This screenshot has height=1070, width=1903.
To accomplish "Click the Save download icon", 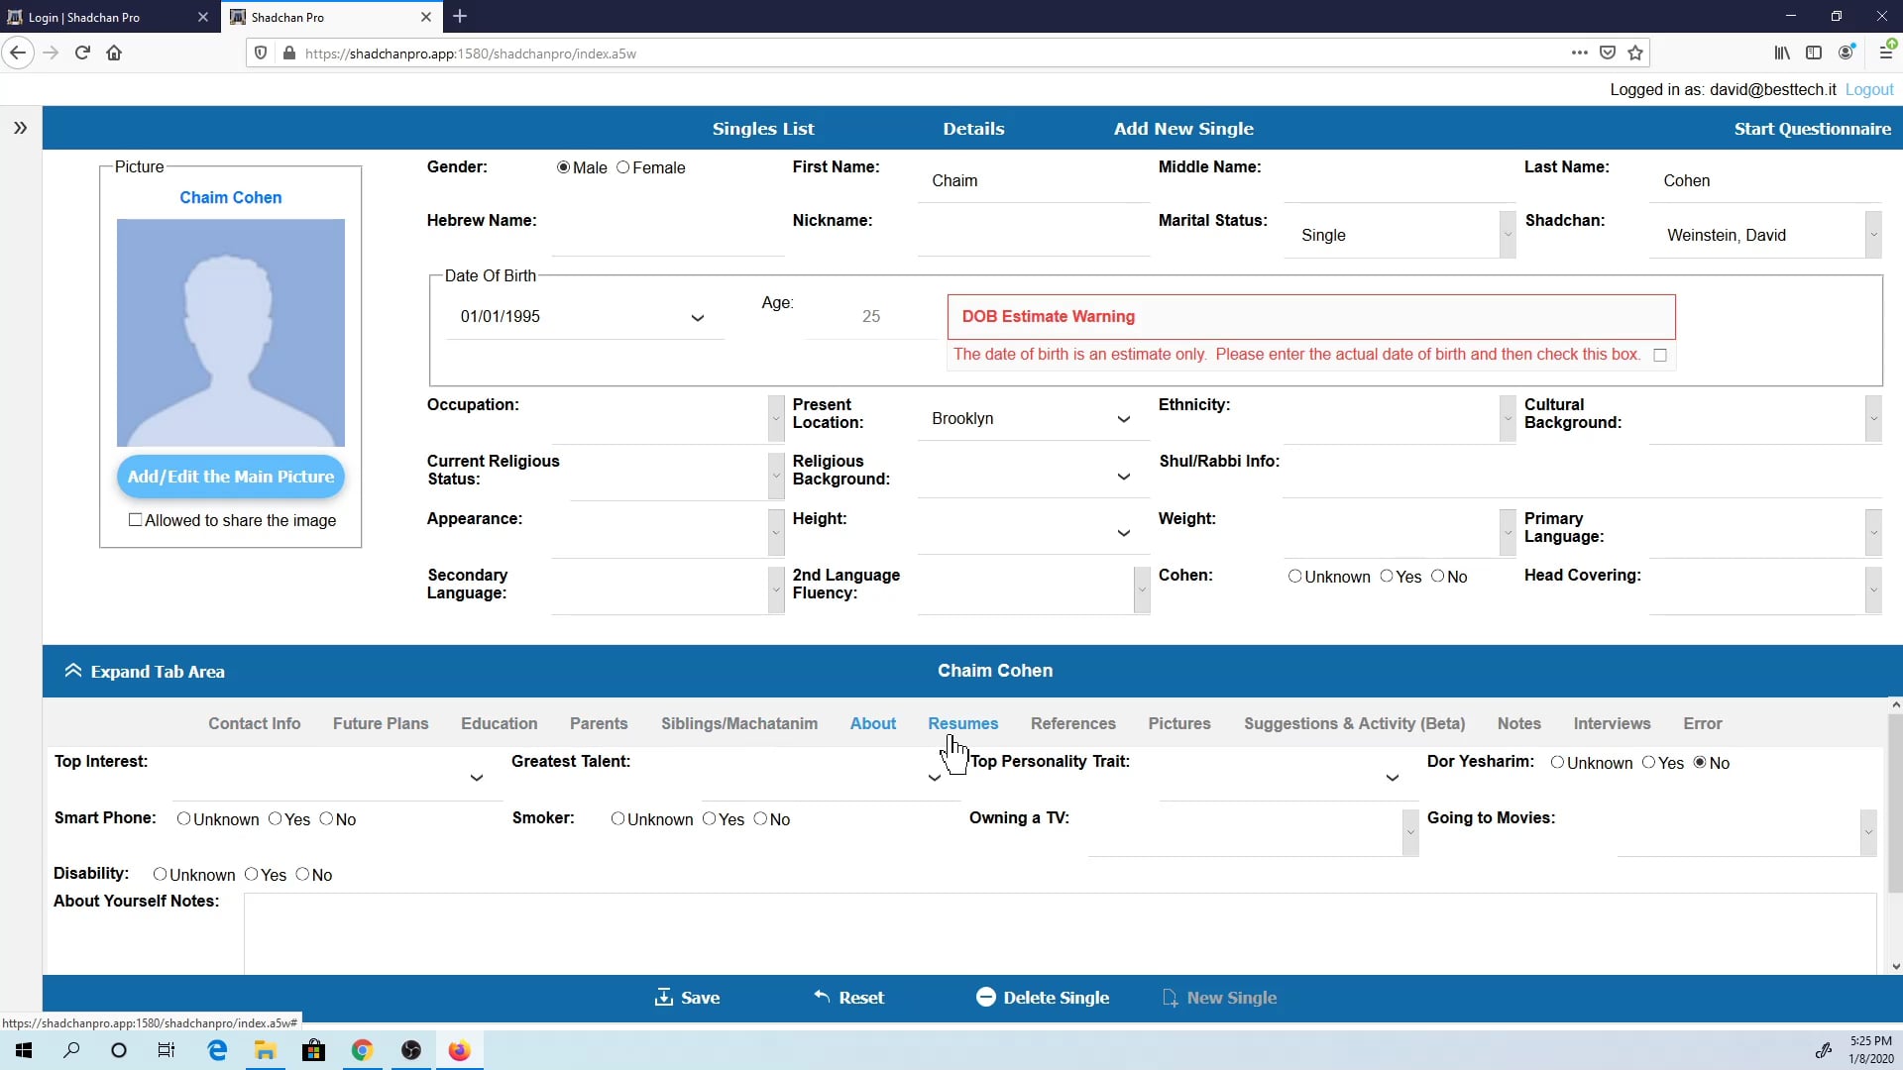I will 663,997.
